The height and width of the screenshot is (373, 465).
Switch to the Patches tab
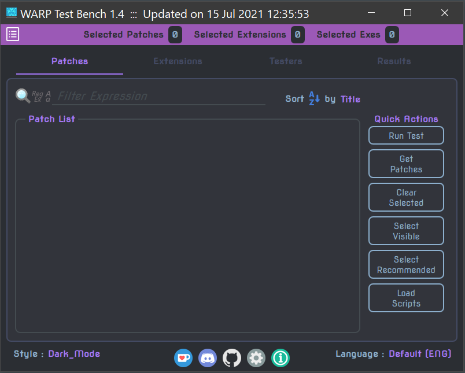[x=69, y=61]
